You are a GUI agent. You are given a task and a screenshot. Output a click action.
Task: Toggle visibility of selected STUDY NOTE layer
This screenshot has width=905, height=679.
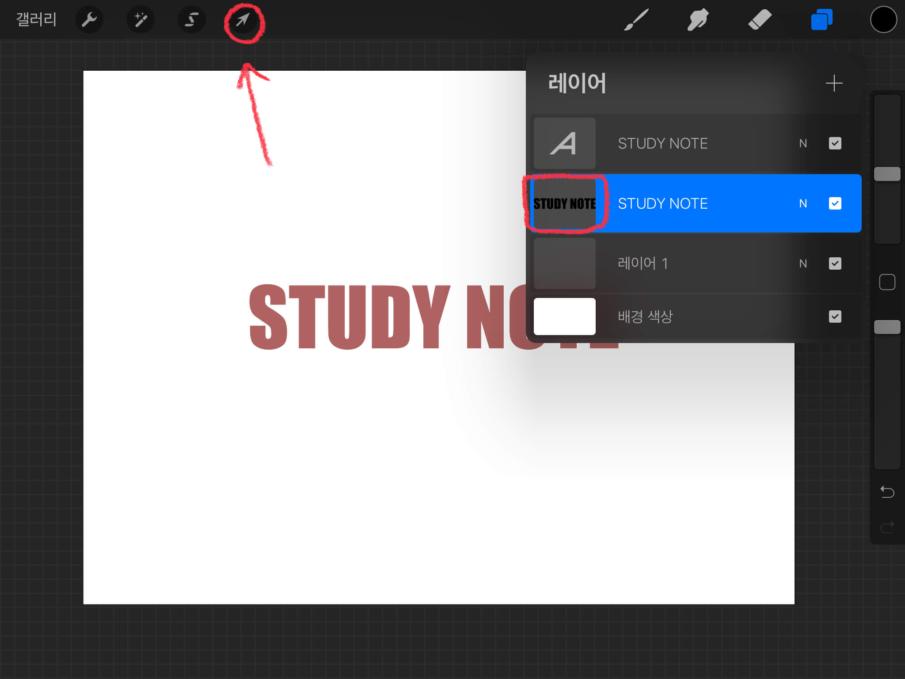tap(835, 203)
